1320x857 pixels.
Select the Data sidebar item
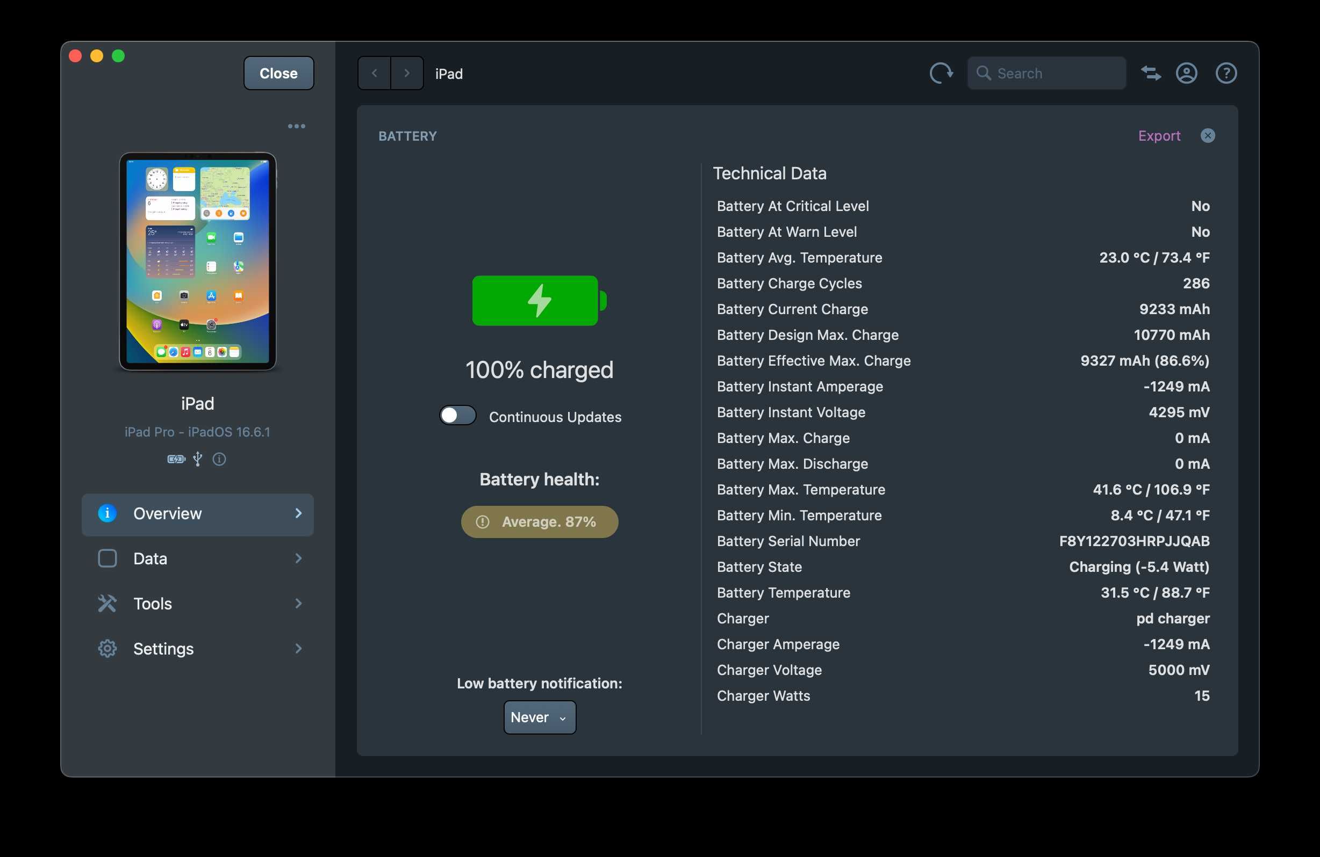[197, 558]
